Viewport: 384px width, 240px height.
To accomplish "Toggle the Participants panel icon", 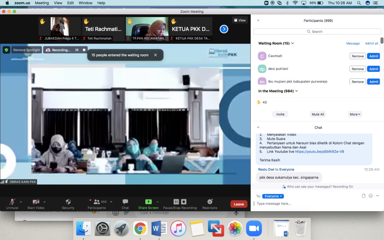I will click(x=97, y=202).
